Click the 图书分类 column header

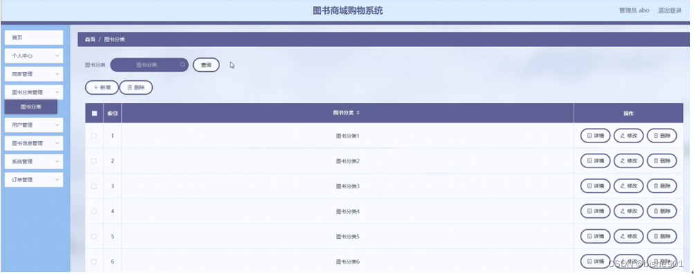pos(347,113)
